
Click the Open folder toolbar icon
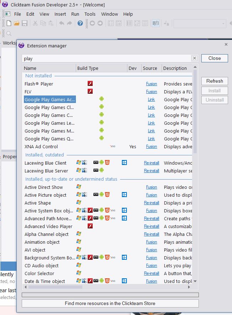click(x=17, y=23)
